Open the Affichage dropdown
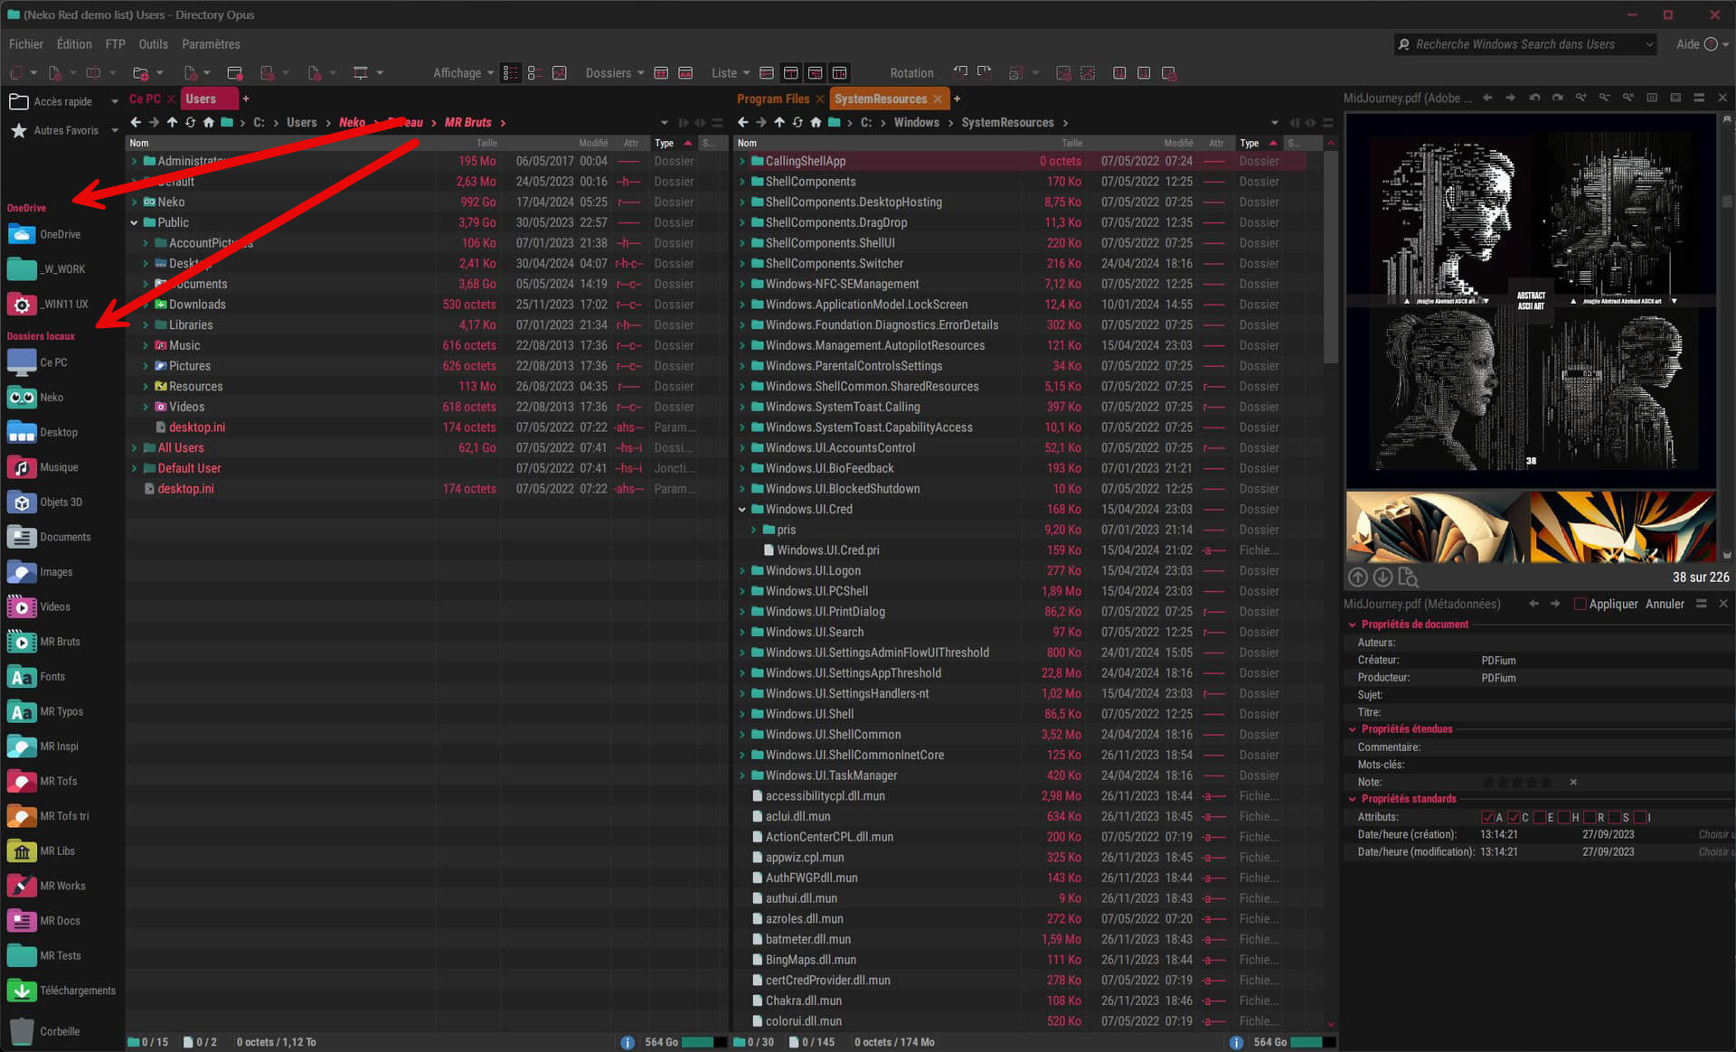1736x1052 pixels. coord(463,73)
